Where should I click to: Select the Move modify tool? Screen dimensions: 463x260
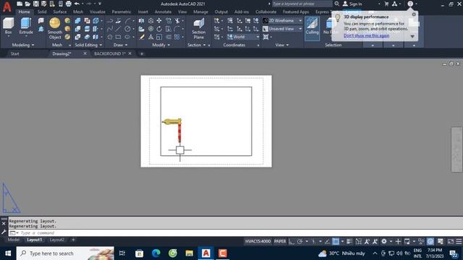159,21
